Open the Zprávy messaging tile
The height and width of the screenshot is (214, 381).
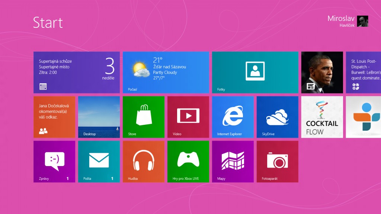tap(54, 162)
